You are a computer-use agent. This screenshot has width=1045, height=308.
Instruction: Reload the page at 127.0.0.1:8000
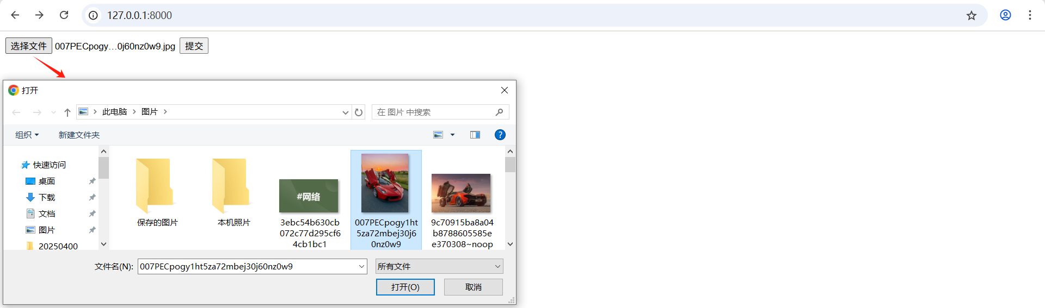click(64, 15)
